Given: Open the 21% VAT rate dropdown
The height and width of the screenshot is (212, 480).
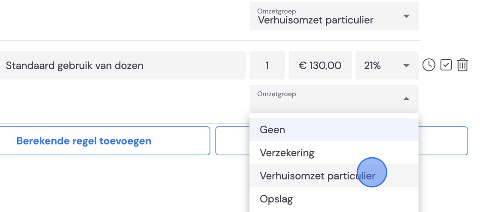Looking at the screenshot, I should [x=387, y=65].
